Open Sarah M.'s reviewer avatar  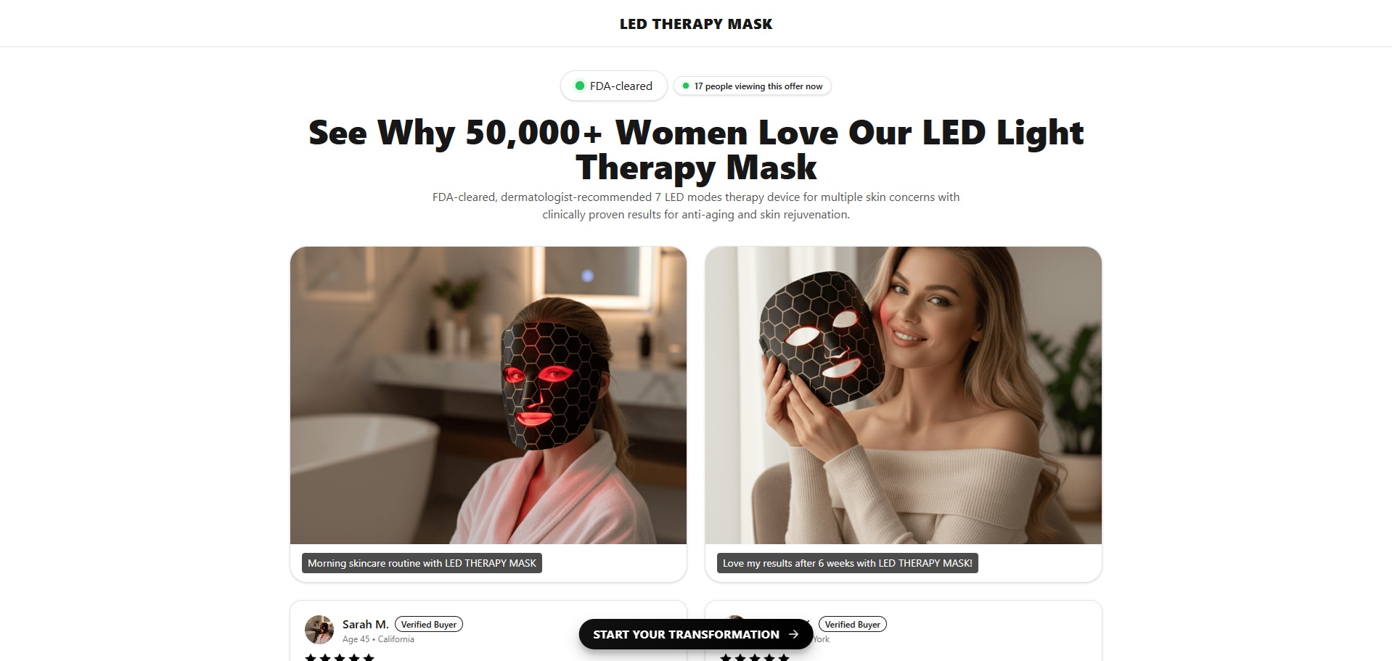click(x=319, y=630)
